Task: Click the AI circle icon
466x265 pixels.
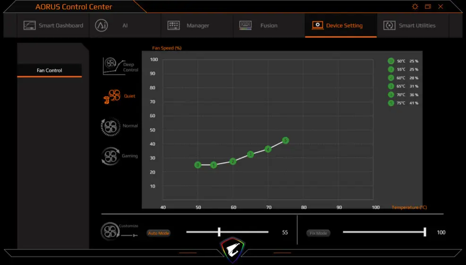Action: point(102,25)
